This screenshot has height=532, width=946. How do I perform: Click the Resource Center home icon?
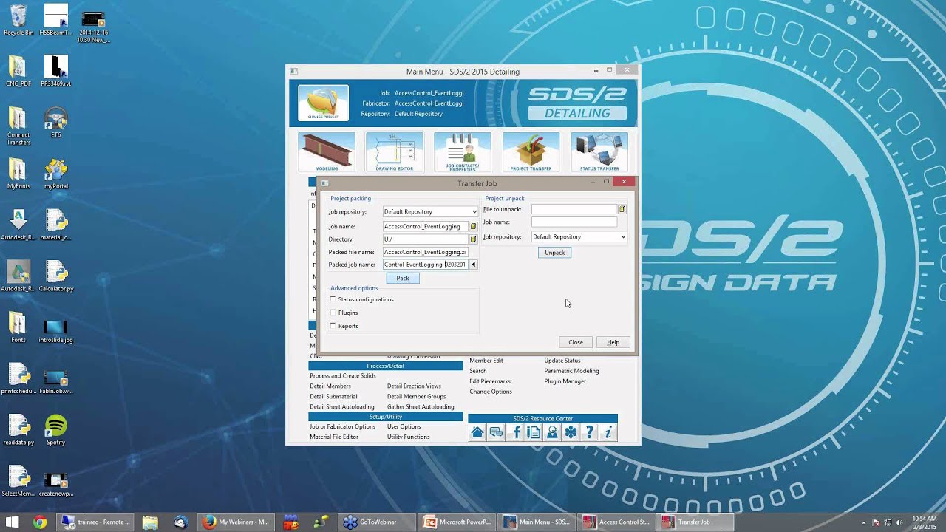477,432
